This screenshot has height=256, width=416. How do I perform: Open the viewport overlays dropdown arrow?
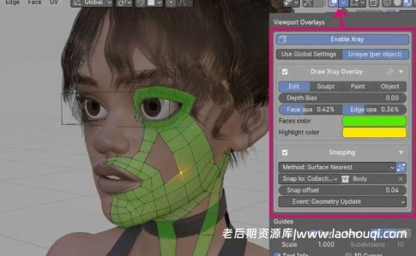pos(344,3)
